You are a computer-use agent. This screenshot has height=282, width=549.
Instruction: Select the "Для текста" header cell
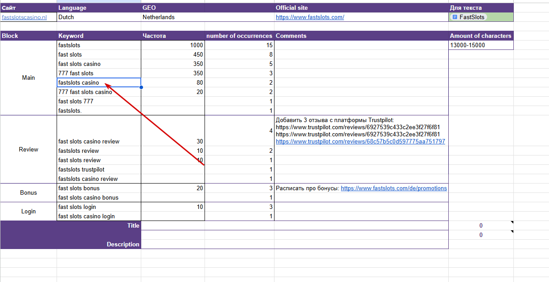tap(481, 8)
